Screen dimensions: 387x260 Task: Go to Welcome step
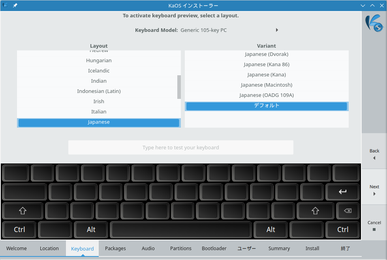[17, 249]
